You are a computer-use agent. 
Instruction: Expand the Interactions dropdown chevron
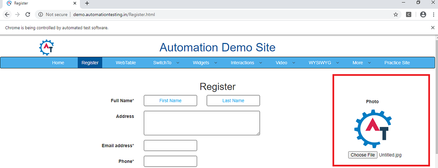pyautogui.click(x=261, y=63)
